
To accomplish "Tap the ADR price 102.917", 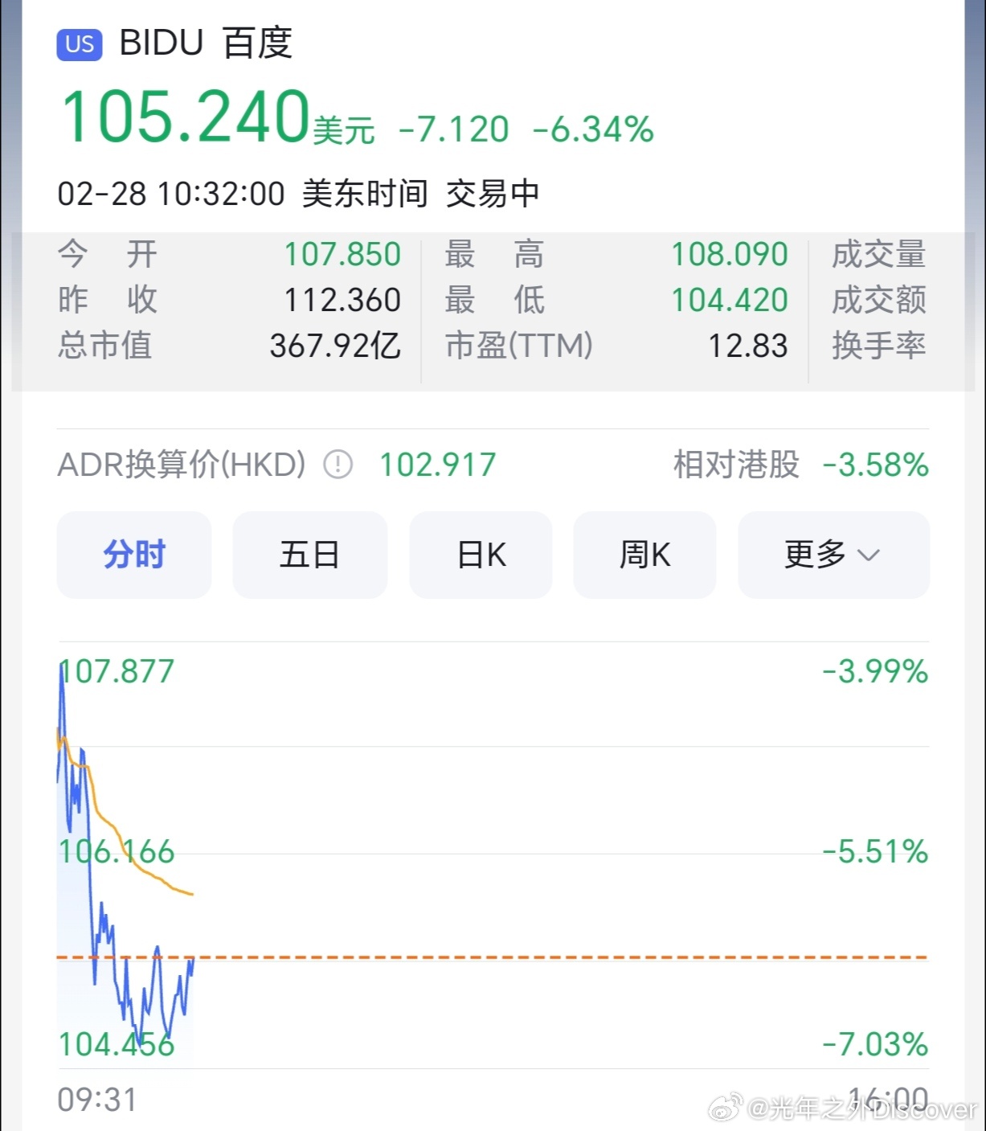I will pyautogui.click(x=438, y=465).
